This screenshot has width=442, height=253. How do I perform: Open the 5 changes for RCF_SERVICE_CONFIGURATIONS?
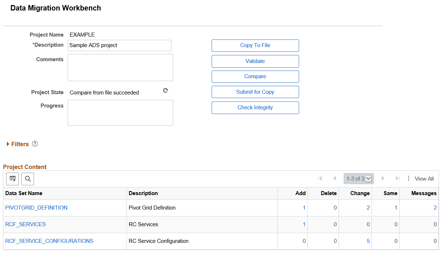(368, 241)
